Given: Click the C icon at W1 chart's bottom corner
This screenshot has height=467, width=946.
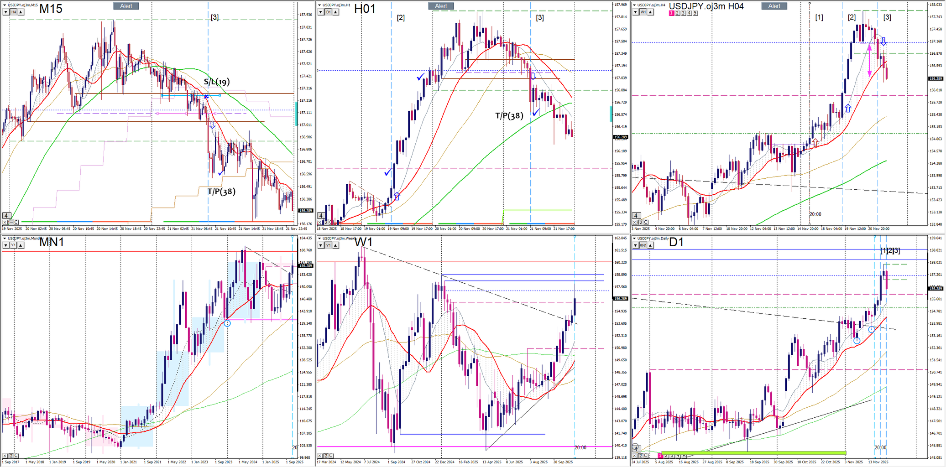Looking at the screenshot, I should click(331, 456).
